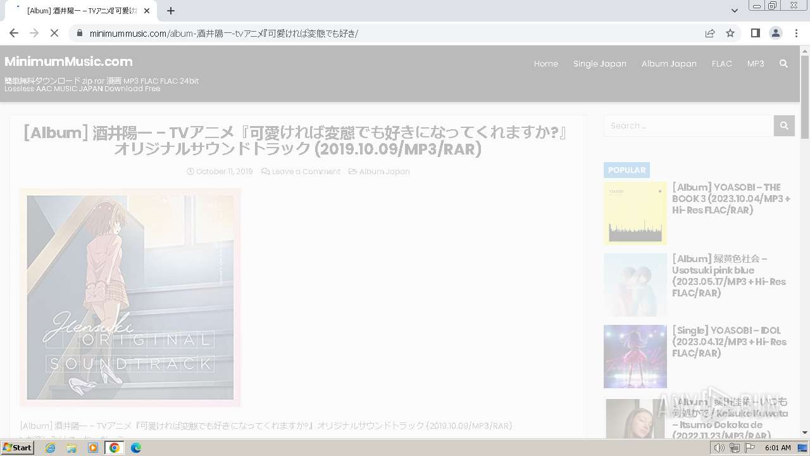Open network status tray icon
Image resolution: width=810 pixels, height=456 pixels.
coord(735,448)
